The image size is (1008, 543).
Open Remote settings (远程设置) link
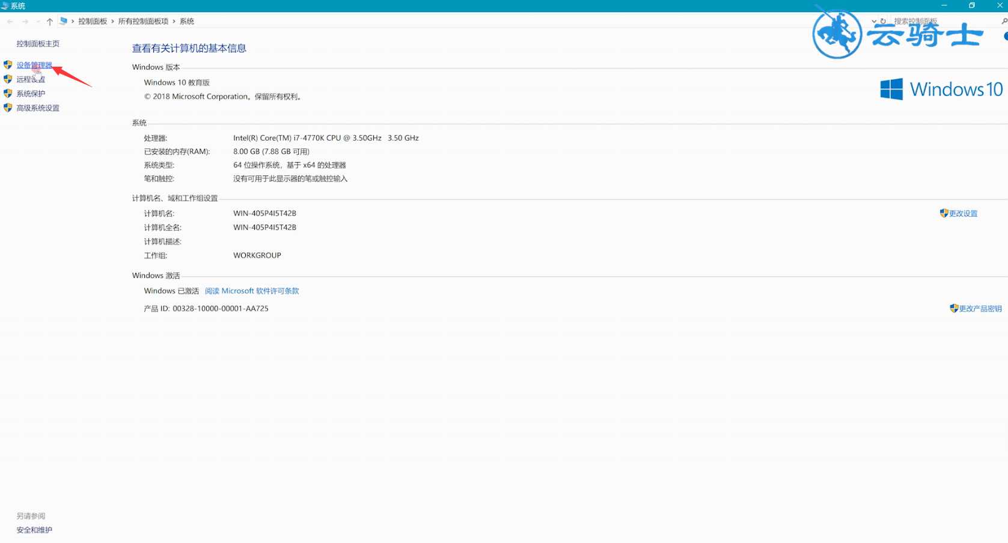tap(31, 79)
